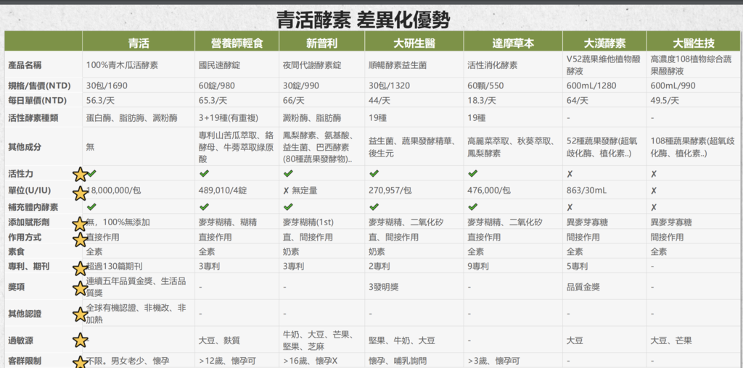
Task: Click the 活性力 X mark under 大醫生技
Action: [x=654, y=174]
